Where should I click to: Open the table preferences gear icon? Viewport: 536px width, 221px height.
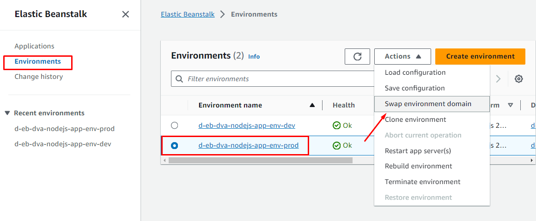pyautogui.click(x=519, y=79)
